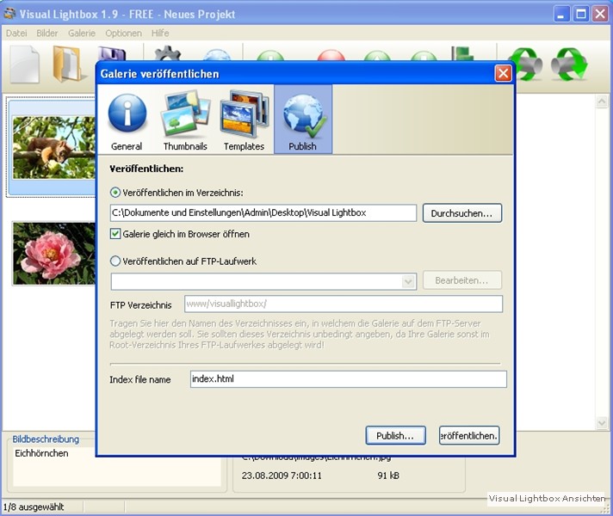Select the pink flower image thumbnail
Screen dimensions: 613x516
point(53,253)
